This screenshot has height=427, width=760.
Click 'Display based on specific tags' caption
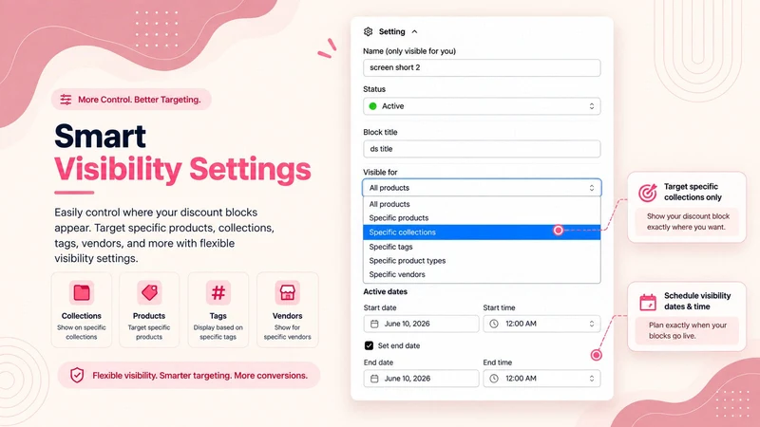218,332
